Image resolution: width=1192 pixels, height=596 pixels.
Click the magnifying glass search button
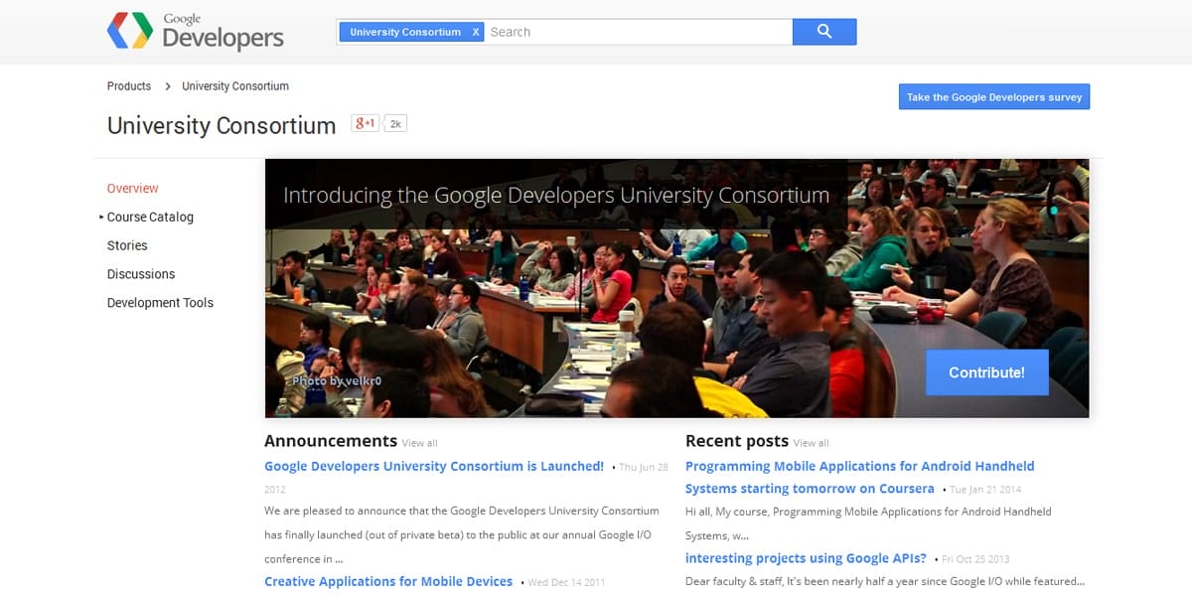coord(824,32)
